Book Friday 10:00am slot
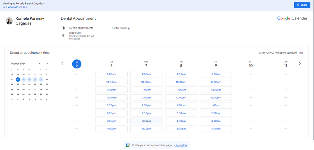Viewport: 314px width, 150px height. coord(216,82)
